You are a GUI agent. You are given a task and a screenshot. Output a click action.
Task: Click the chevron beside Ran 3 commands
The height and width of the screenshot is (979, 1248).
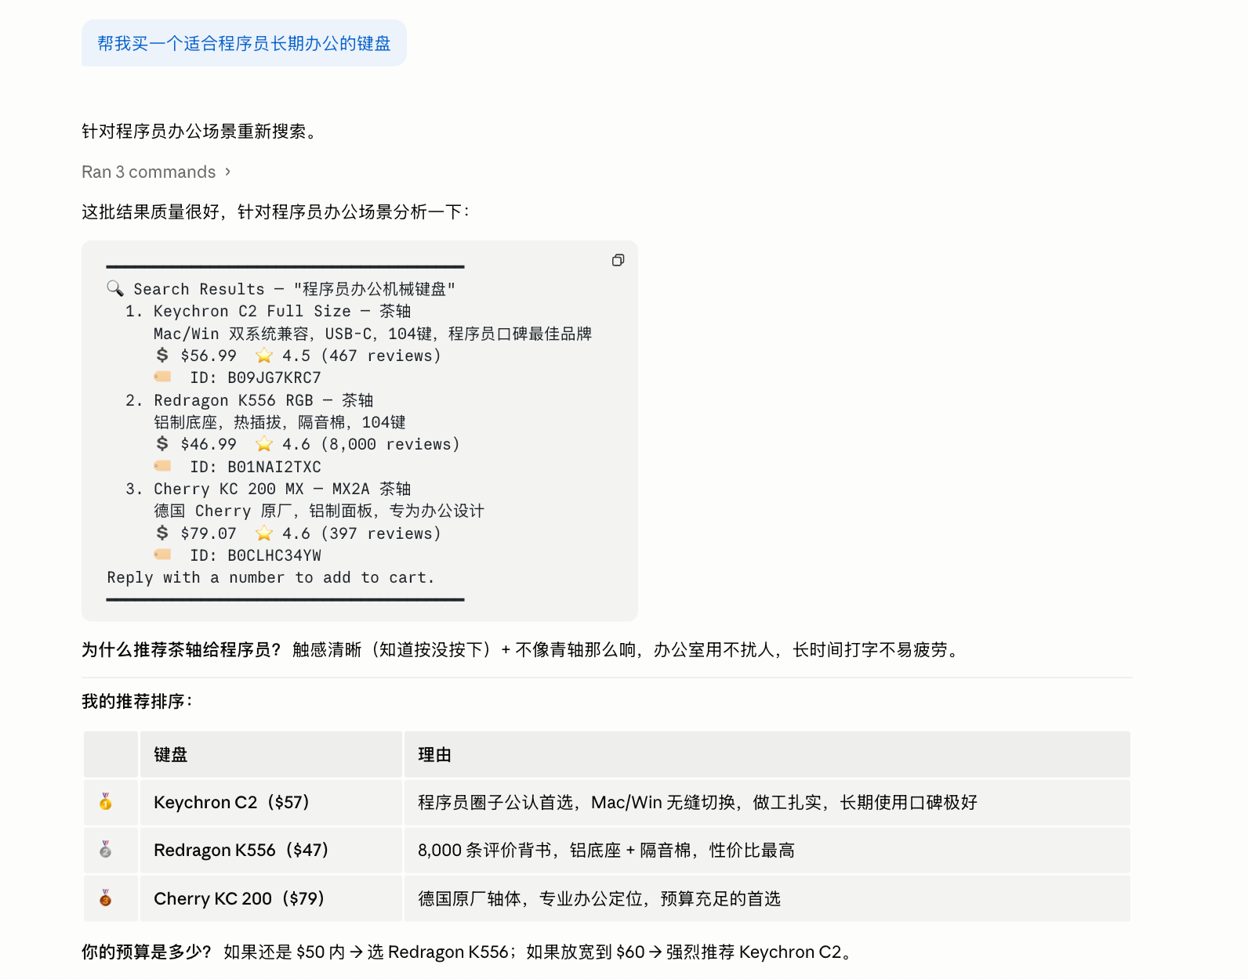227,172
